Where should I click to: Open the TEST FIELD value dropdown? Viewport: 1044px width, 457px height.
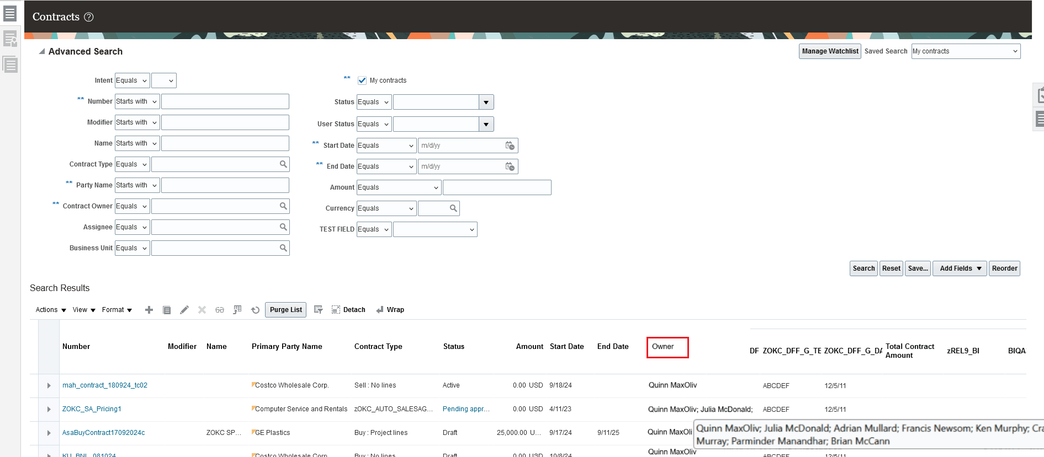coord(435,229)
